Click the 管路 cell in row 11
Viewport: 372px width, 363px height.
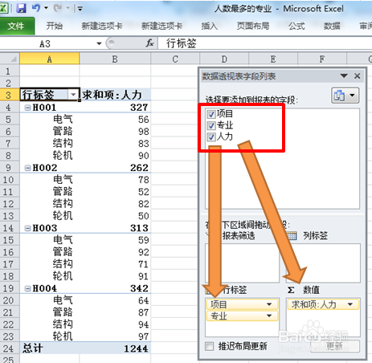49,192
